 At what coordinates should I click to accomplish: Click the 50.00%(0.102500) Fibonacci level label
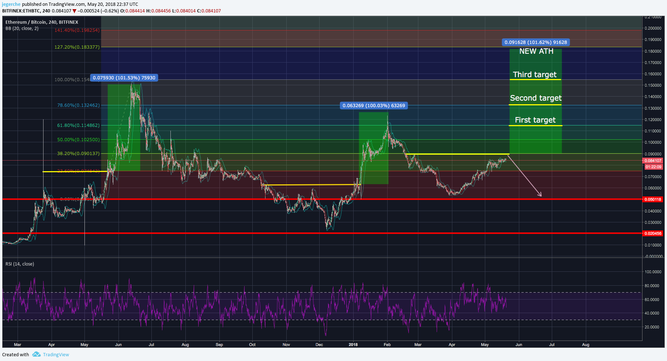pyautogui.click(x=78, y=139)
